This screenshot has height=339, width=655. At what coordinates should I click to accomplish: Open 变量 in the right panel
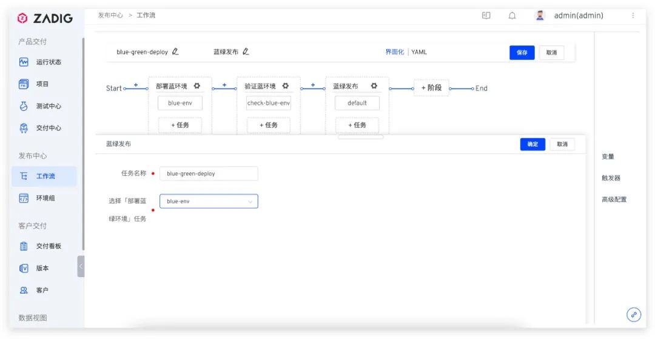608,156
